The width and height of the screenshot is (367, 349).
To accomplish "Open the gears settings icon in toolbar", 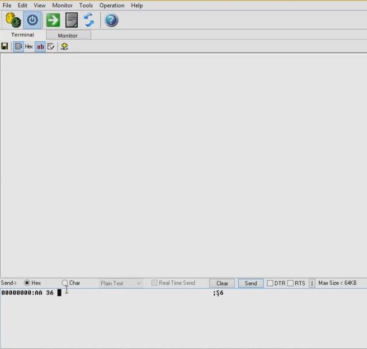I will tap(13, 20).
